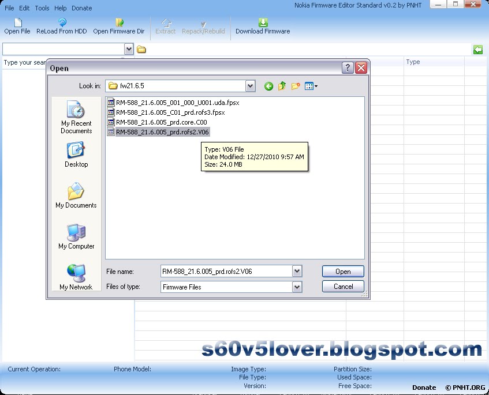Viewport: 489px width, 395px height.
Task: Expand the Files of type dropdown
Action: [297, 287]
